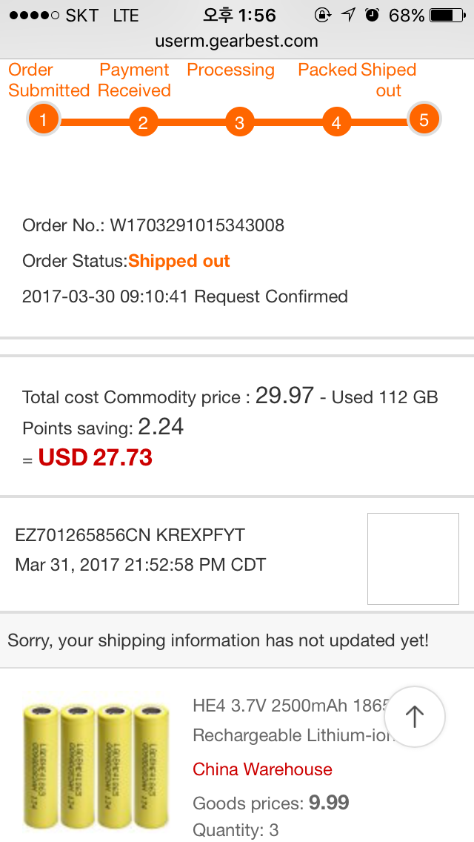The width and height of the screenshot is (474, 842).
Task: Tap the location arrow status icon
Action: 347,15
